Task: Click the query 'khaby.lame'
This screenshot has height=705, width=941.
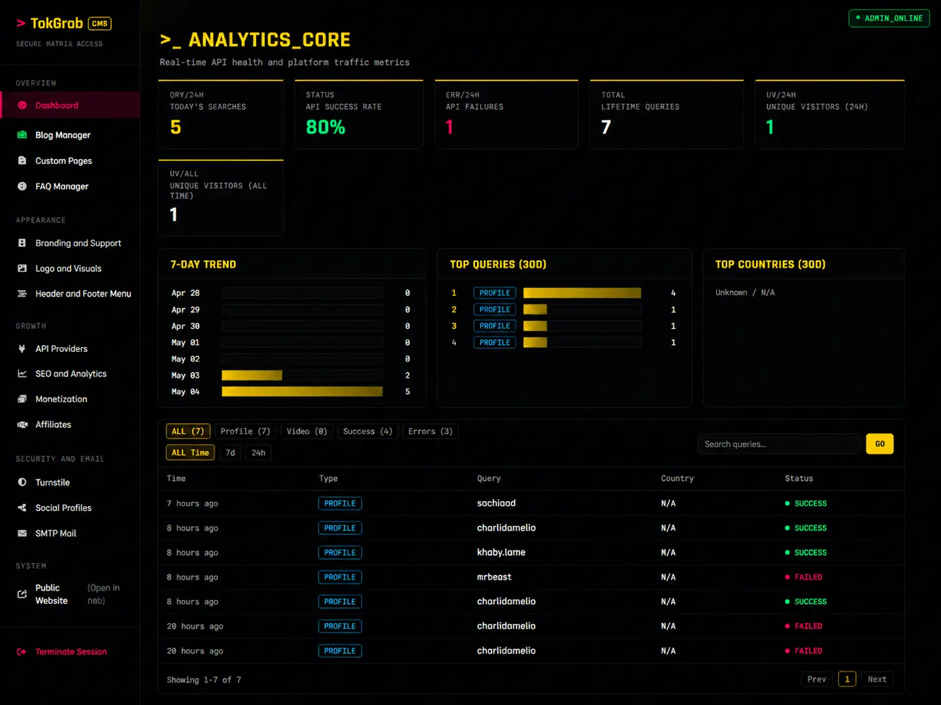Action: [501, 552]
